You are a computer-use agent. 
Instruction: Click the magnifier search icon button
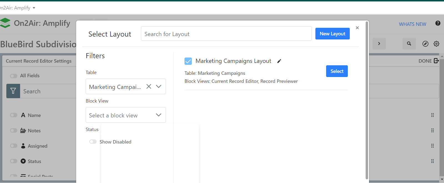click(x=409, y=44)
